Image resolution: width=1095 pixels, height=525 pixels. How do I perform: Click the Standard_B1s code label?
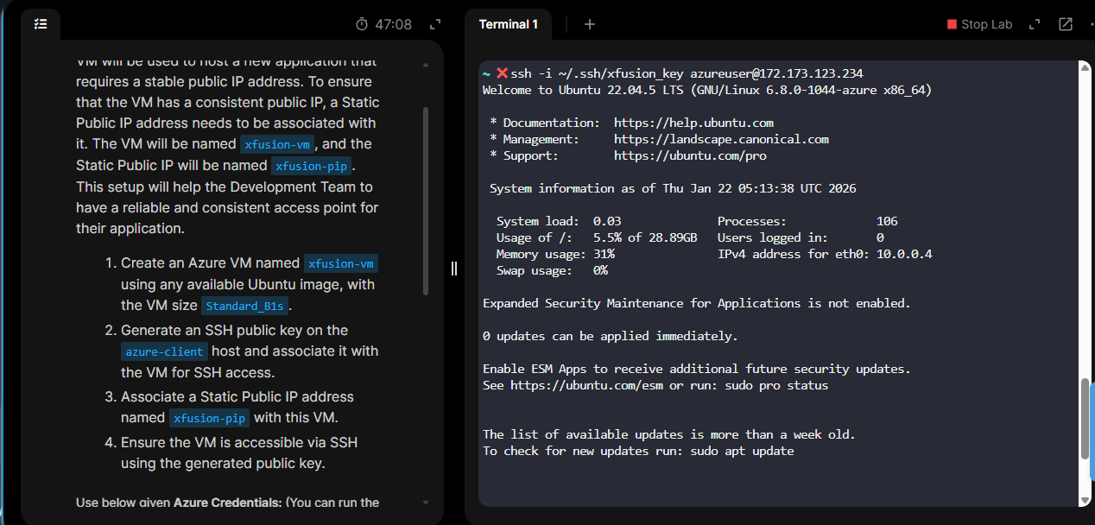point(246,306)
